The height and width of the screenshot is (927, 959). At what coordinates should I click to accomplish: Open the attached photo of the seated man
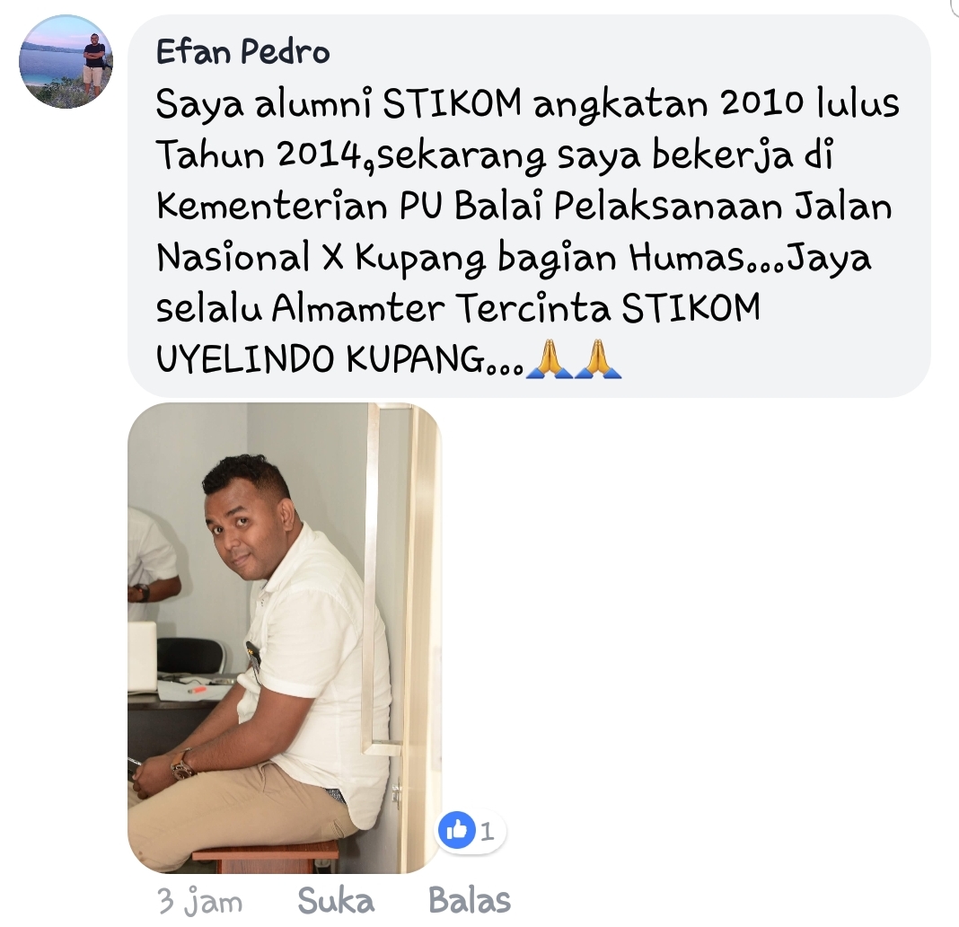[x=285, y=638]
